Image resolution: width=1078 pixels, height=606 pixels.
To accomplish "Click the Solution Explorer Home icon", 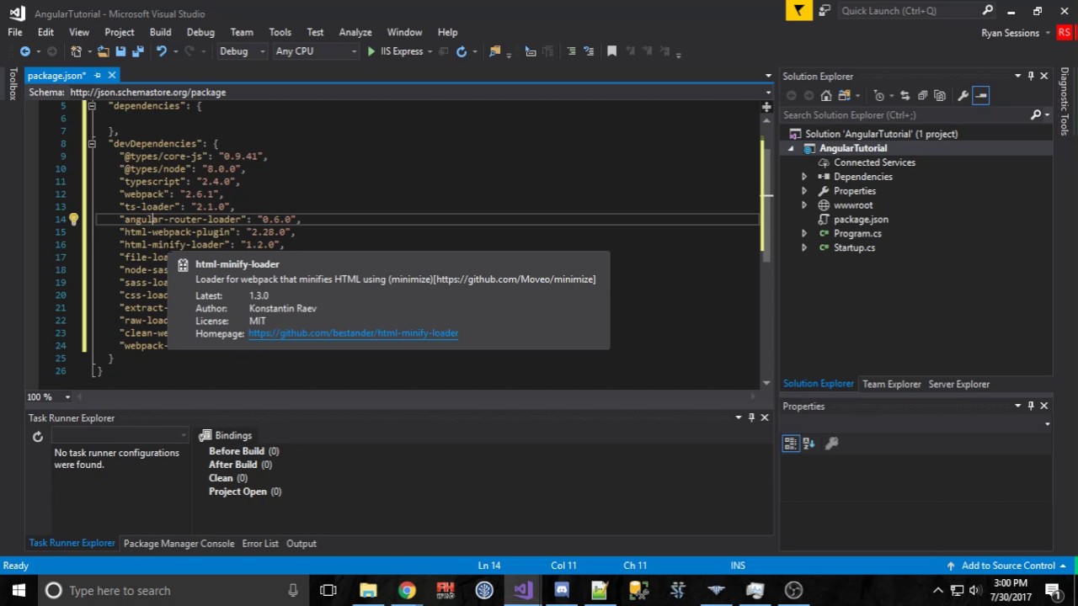I will 826,95.
